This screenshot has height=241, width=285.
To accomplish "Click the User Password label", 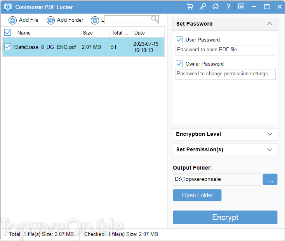I will tap(202, 40).
